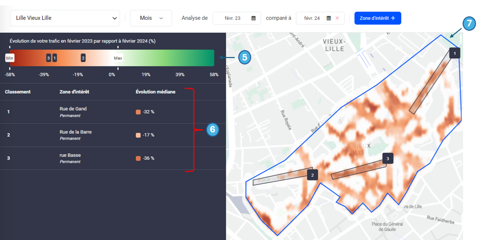This screenshot has width=477, height=240.
Task: Open the Lille Vieux Lille location dropdown
Action: 65,18
